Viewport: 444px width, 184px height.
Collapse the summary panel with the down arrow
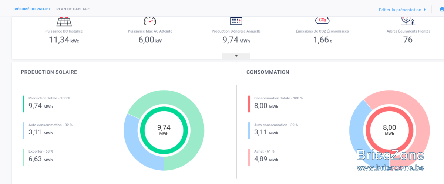click(236, 56)
